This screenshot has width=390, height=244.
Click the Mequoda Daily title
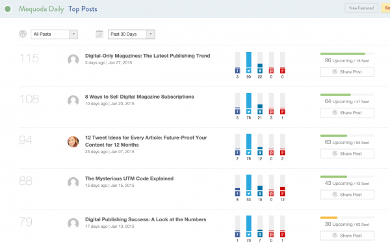42,9
